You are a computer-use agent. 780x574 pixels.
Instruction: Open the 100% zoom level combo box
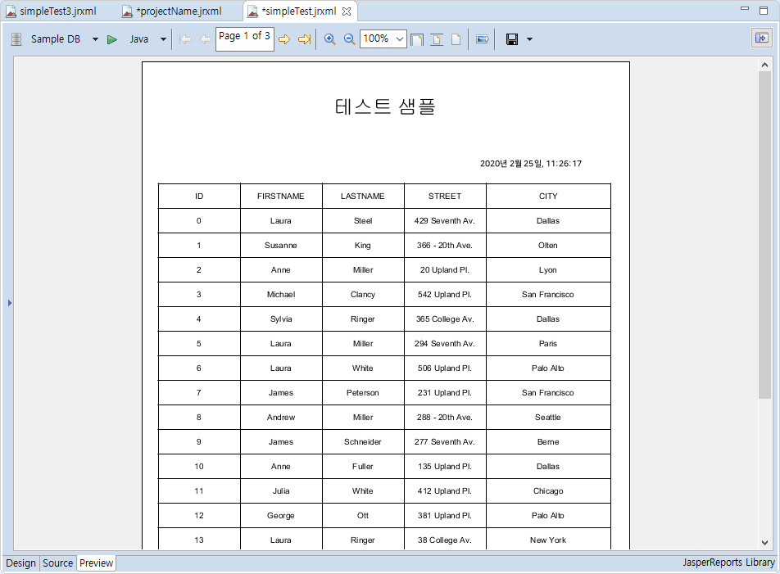click(383, 38)
